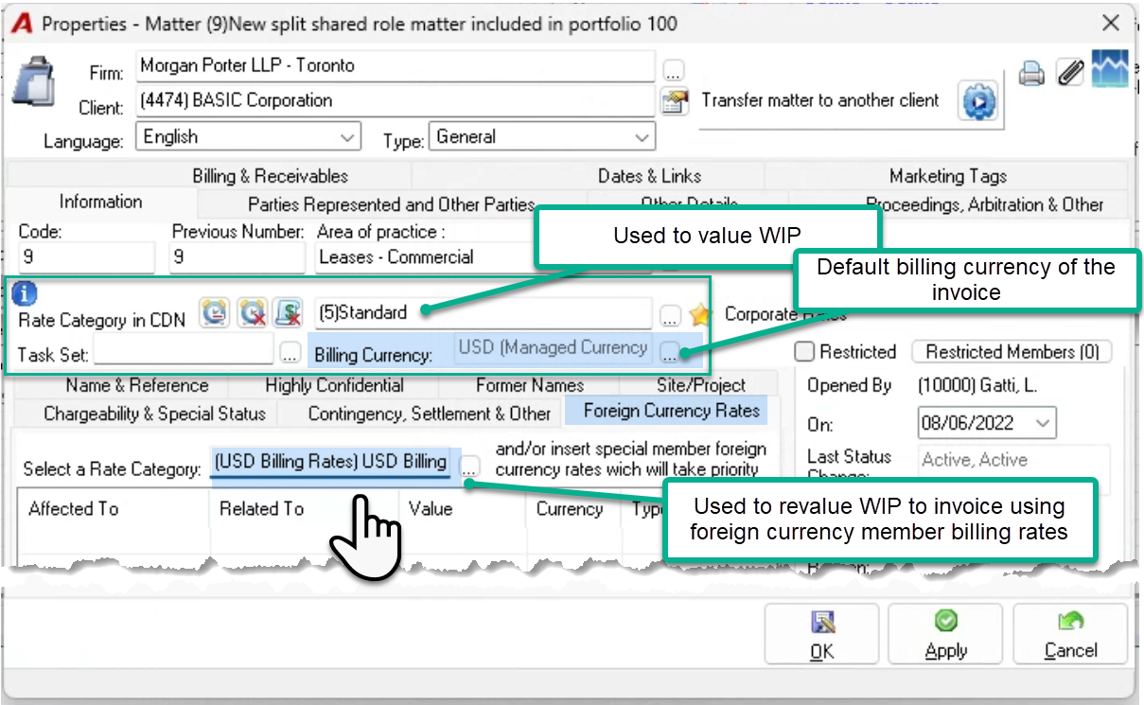Viewport: 1144px width, 705px height.
Task: Click the dollar sheet with red X icon
Action: click(x=288, y=312)
